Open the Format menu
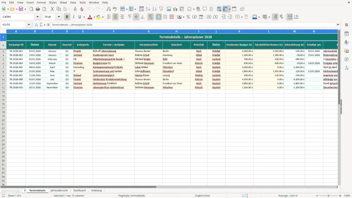 tap(41, 2)
